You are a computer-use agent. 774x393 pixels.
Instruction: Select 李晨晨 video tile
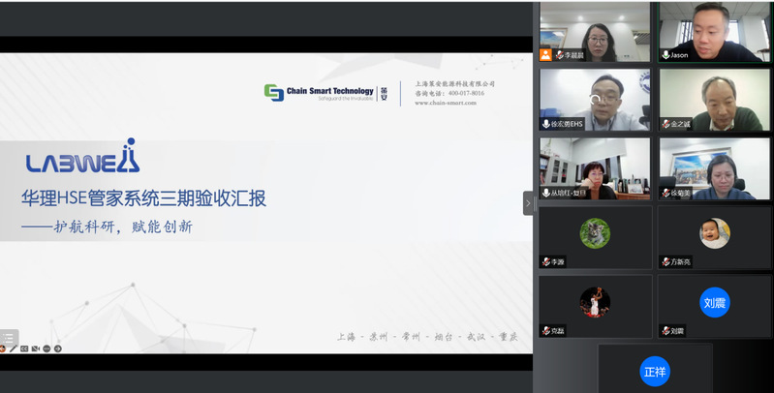pyautogui.click(x=595, y=32)
